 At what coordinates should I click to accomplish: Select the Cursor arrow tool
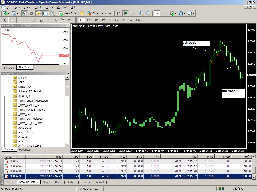pyautogui.click(x=5, y=20)
